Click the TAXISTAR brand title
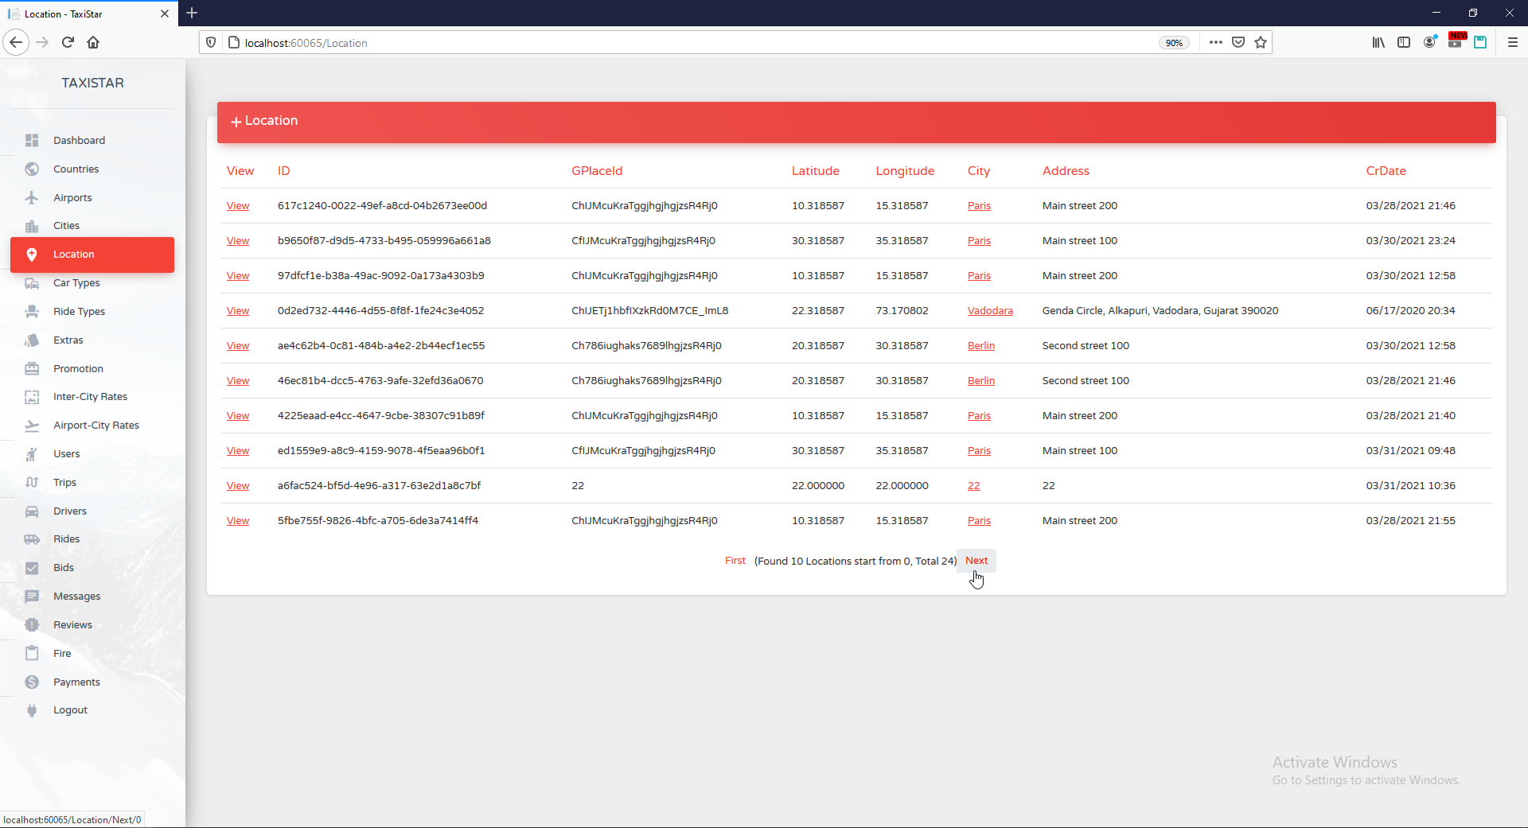Image resolution: width=1528 pixels, height=828 pixels. pos(93,83)
